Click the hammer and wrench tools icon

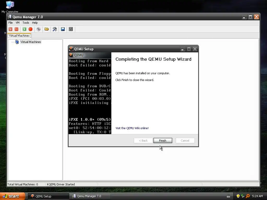point(55,29)
